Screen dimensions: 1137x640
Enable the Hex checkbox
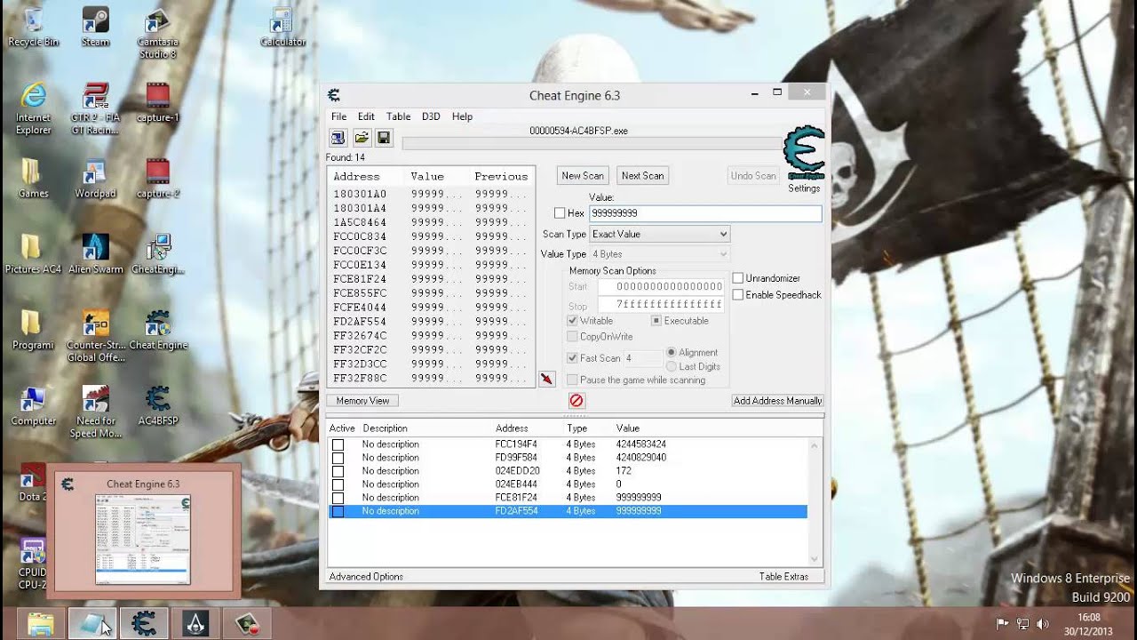point(560,213)
